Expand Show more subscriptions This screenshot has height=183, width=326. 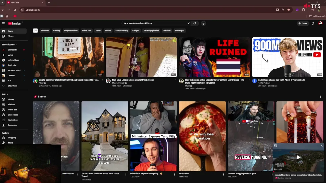[13, 86]
